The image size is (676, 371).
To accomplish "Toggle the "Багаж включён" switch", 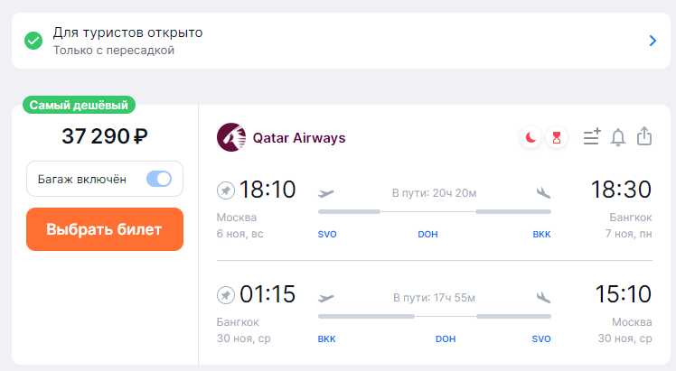I will (159, 179).
